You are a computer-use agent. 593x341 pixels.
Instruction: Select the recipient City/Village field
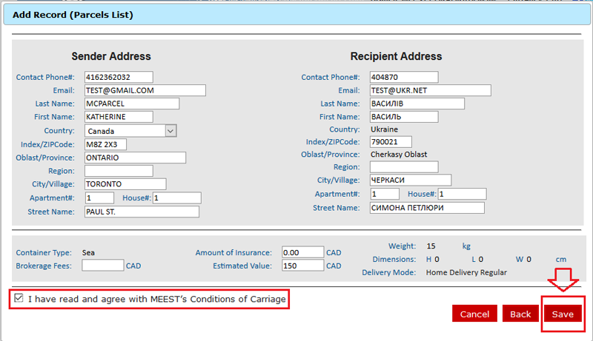[x=410, y=180]
